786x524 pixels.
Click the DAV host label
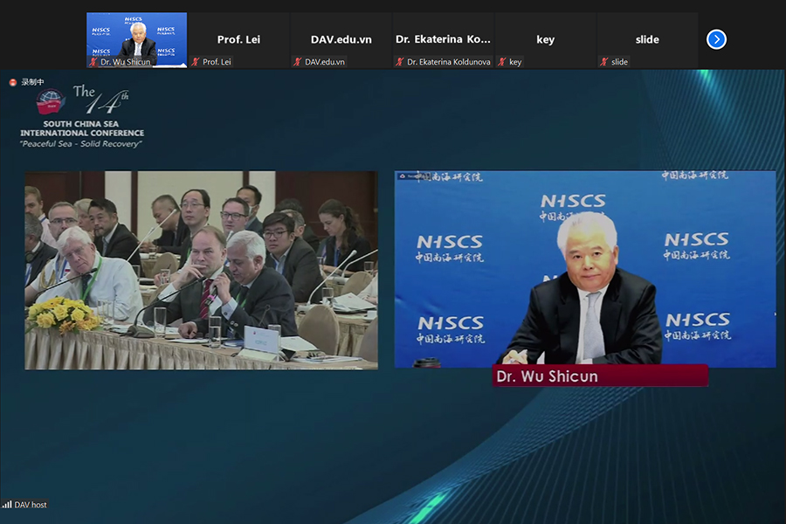tap(29, 504)
